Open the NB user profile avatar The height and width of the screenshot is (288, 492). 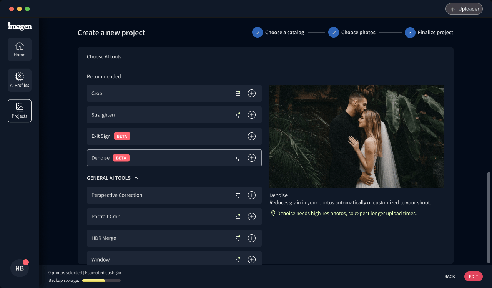(x=20, y=268)
